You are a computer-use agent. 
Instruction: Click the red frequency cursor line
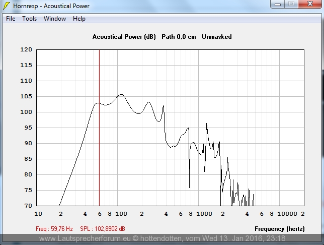tap(99, 151)
